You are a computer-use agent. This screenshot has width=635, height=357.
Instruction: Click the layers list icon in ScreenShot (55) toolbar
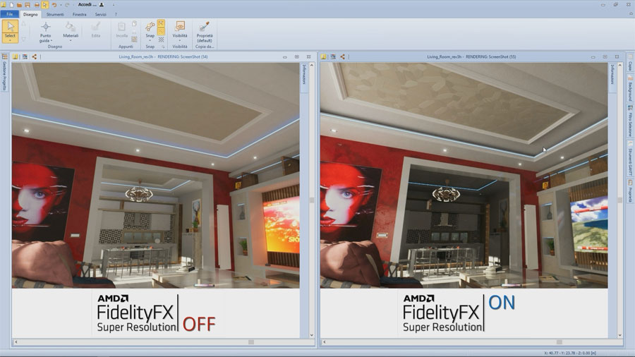[333, 56]
